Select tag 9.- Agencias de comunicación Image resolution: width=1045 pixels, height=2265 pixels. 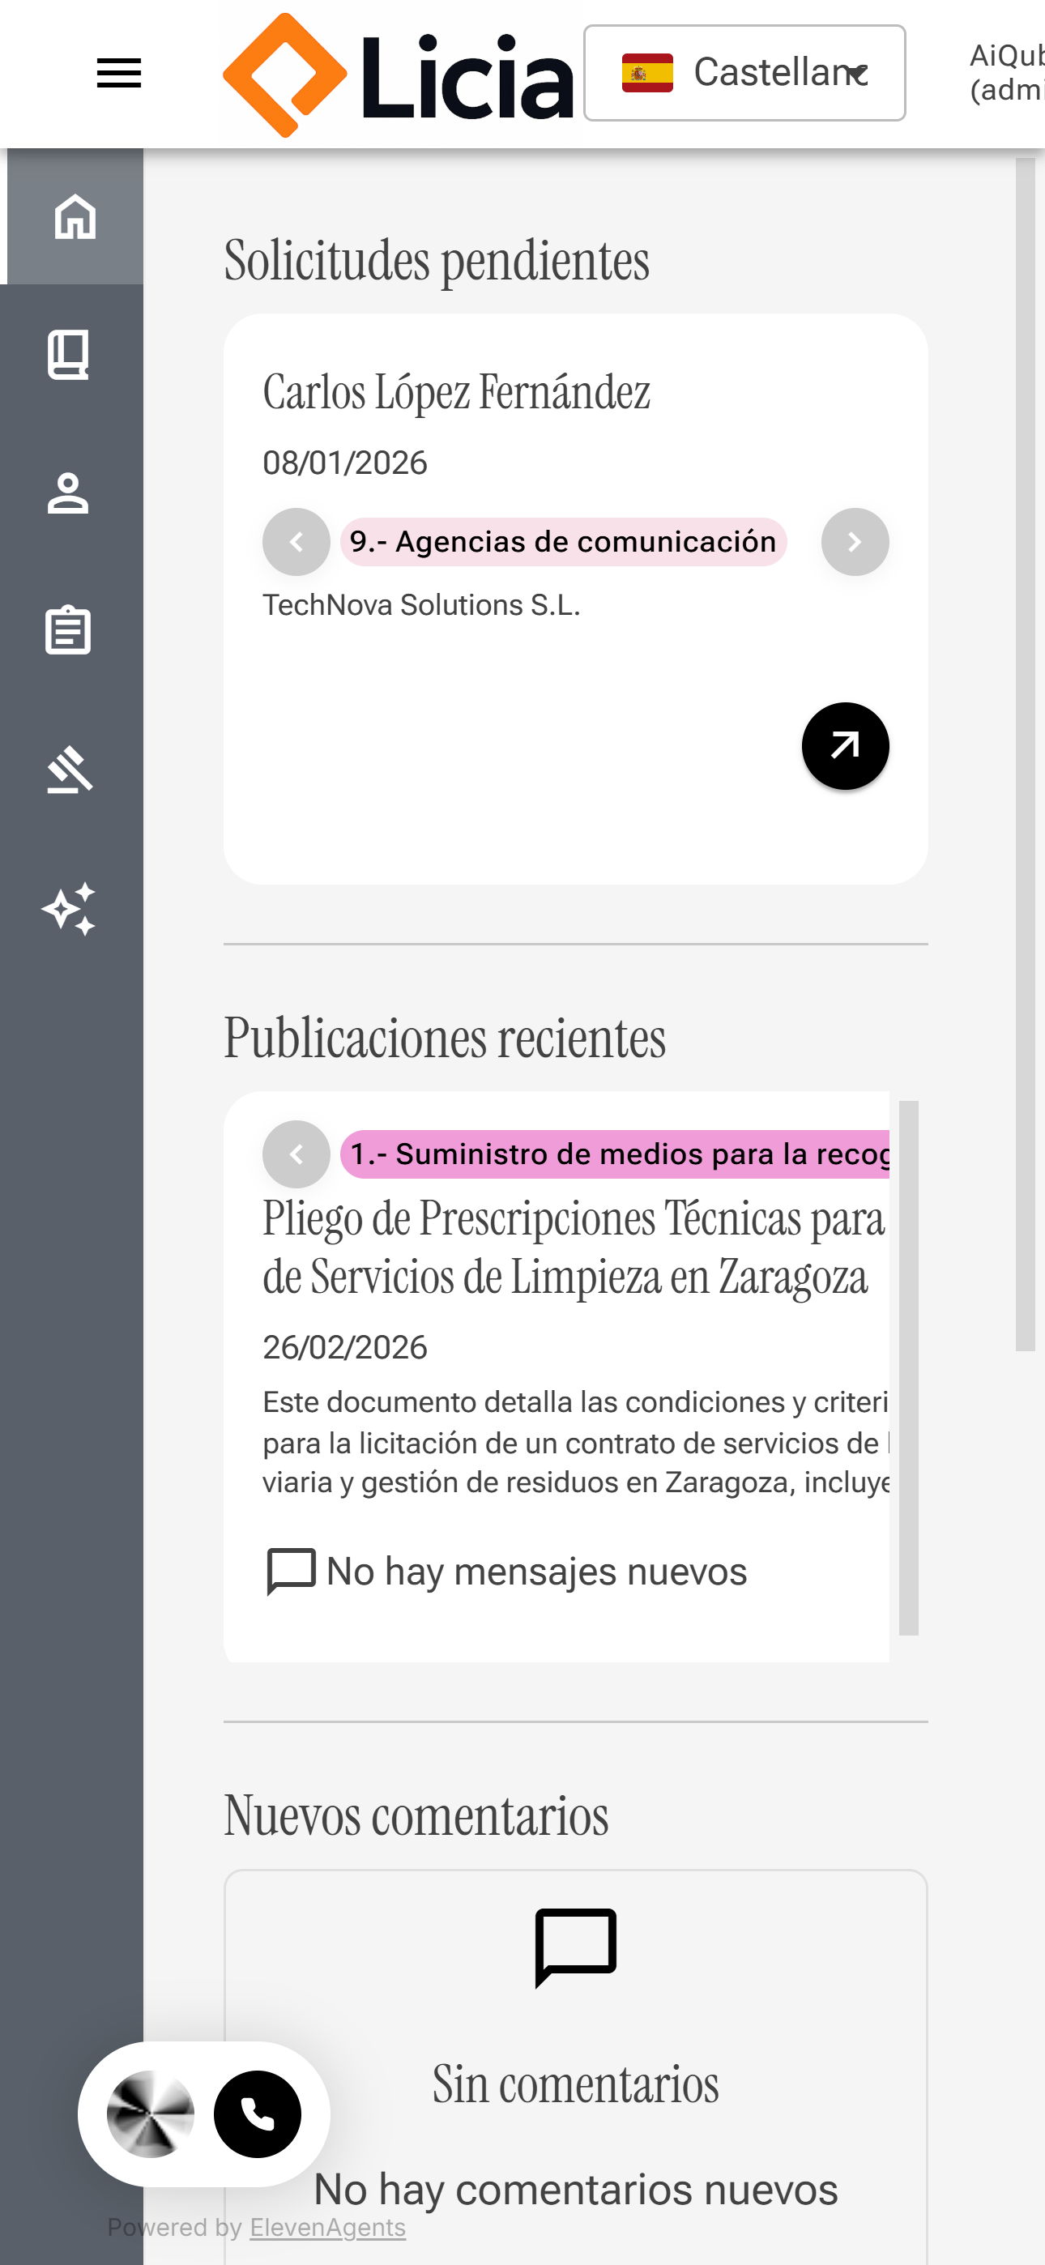tap(563, 542)
